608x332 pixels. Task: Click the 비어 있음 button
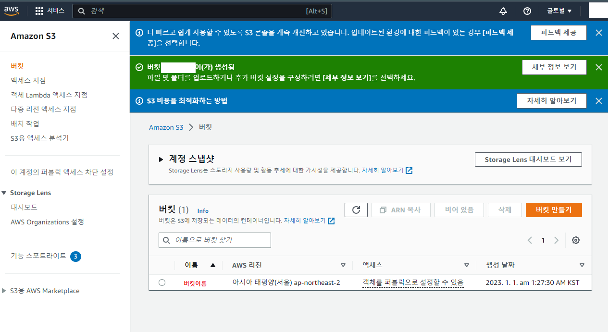[459, 210]
